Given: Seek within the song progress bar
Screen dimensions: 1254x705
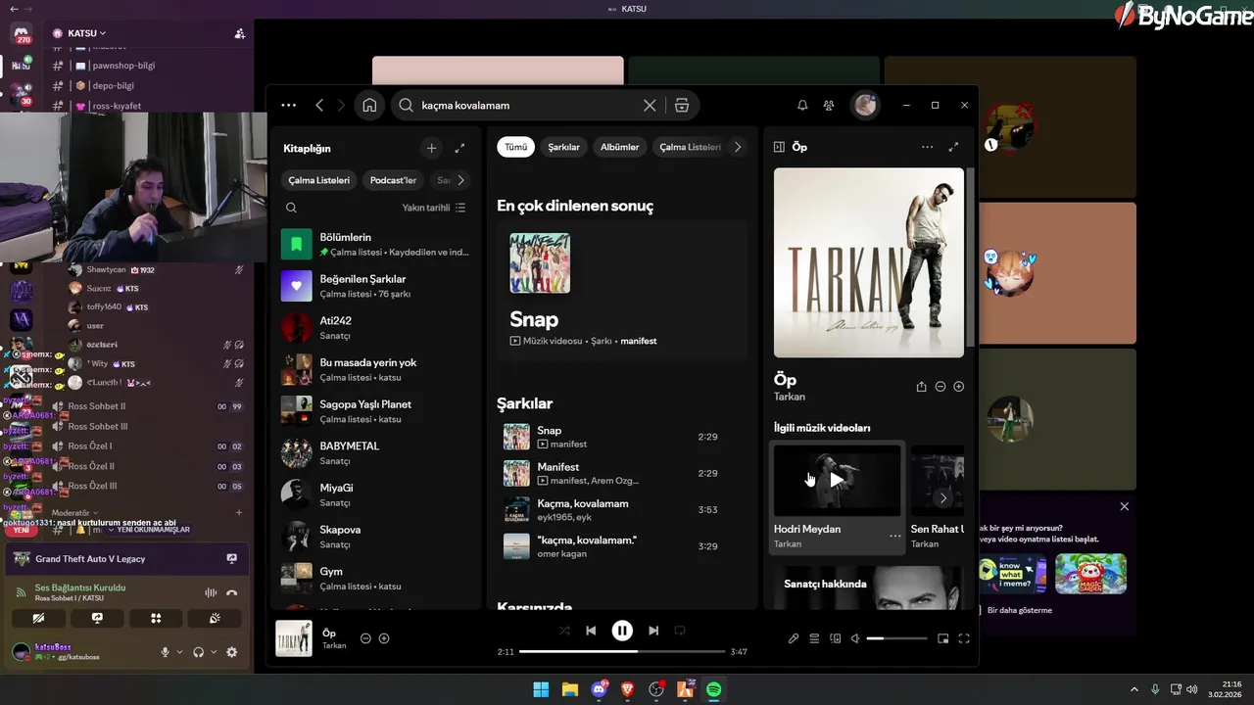Looking at the screenshot, I should 622,651.
